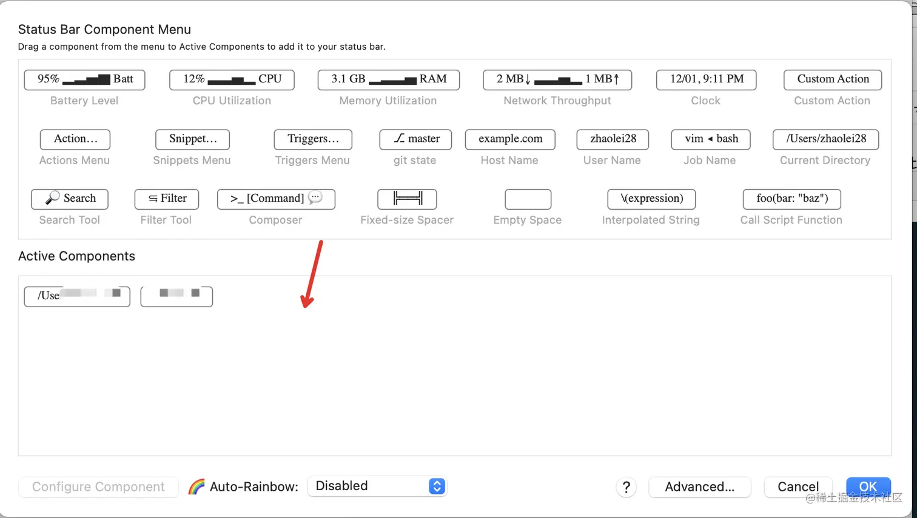Choose the Composer command component
917x518 pixels.
click(276, 199)
